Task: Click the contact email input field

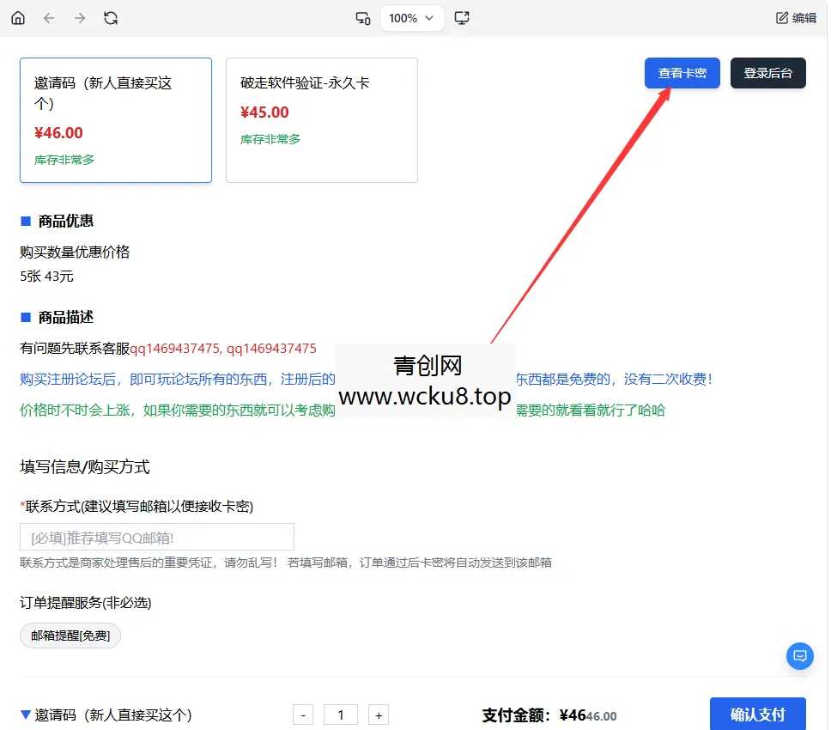Action: [156, 537]
